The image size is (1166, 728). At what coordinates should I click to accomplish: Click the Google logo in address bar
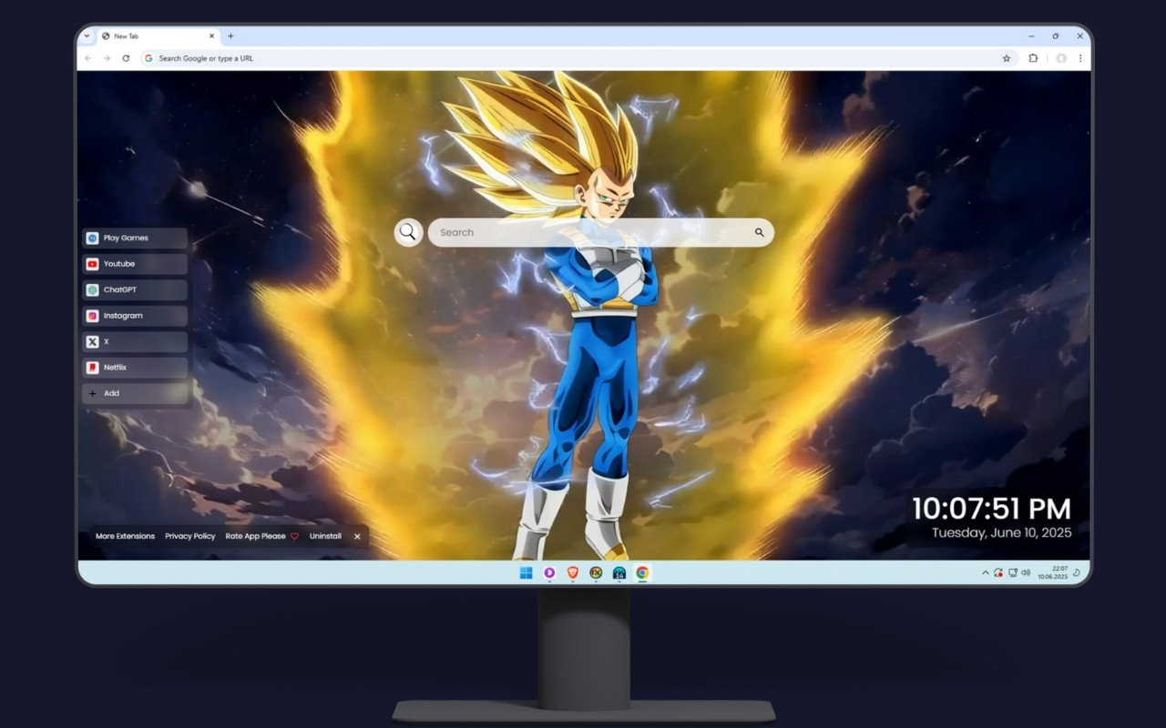pyautogui.click(x=148, y=58)
